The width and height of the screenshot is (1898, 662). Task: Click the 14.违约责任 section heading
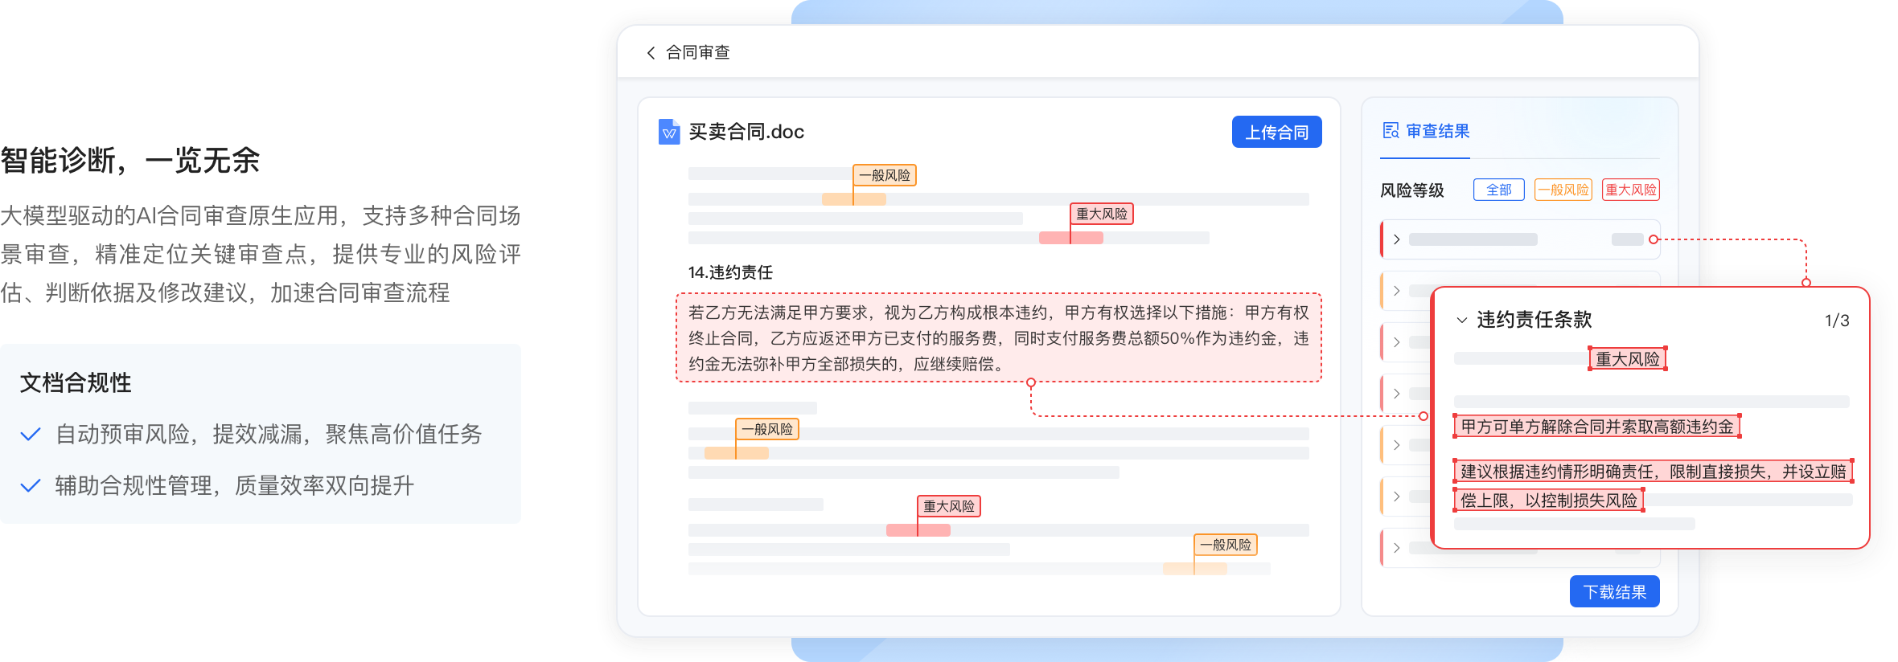(x=730, y=272)
